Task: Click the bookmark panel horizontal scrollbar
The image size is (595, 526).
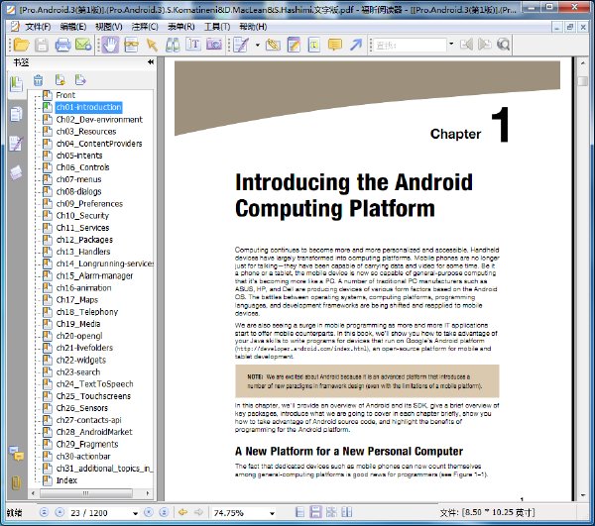Action: (x=86, y=493)
